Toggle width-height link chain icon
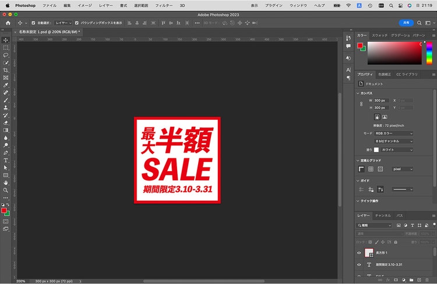 pyautogui.click(x=361, y=104)
